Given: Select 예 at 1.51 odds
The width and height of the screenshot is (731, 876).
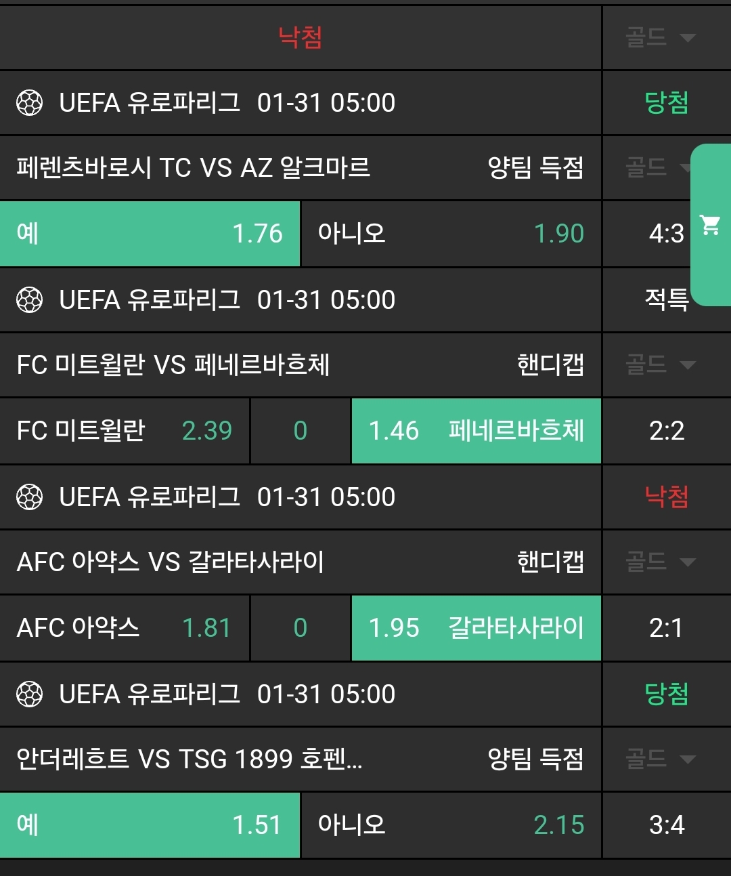Looking at the screenshot, I should [x=150, y=825].
